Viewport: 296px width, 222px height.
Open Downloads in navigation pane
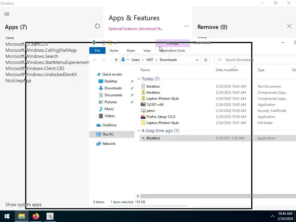[113, 88]
